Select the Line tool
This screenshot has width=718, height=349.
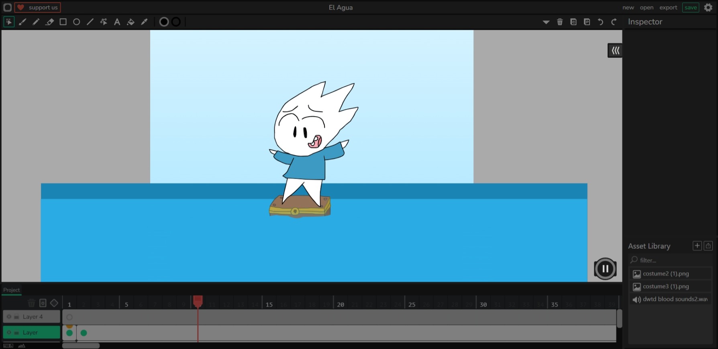point(90,22)
